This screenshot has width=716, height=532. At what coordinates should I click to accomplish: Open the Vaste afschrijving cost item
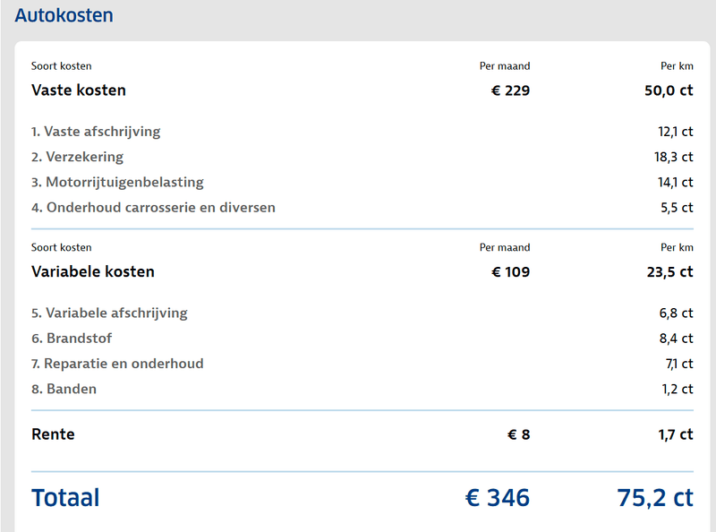pos(96,132)
